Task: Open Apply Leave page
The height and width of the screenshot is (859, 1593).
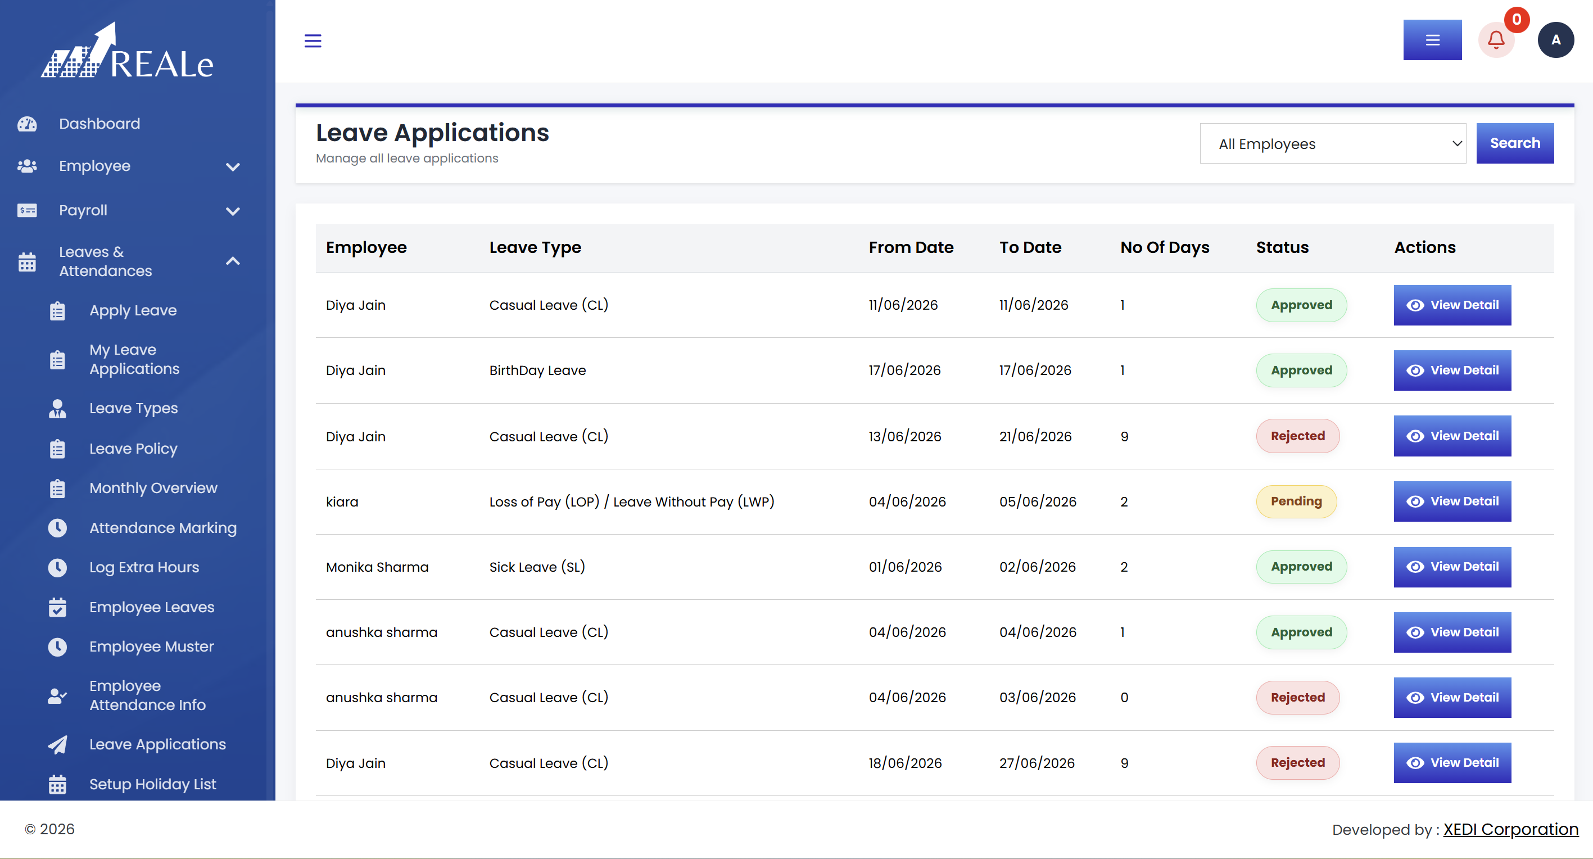Action: [133, 310]
